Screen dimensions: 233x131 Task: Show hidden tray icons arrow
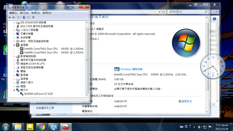pyautogui.click(x=194, y=127)
